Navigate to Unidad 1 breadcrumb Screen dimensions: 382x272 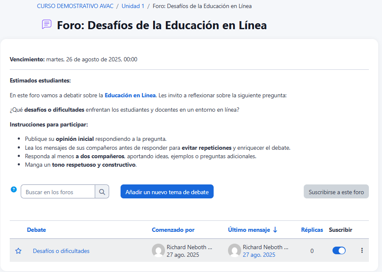pyautogui.click(x=133, y=6)
